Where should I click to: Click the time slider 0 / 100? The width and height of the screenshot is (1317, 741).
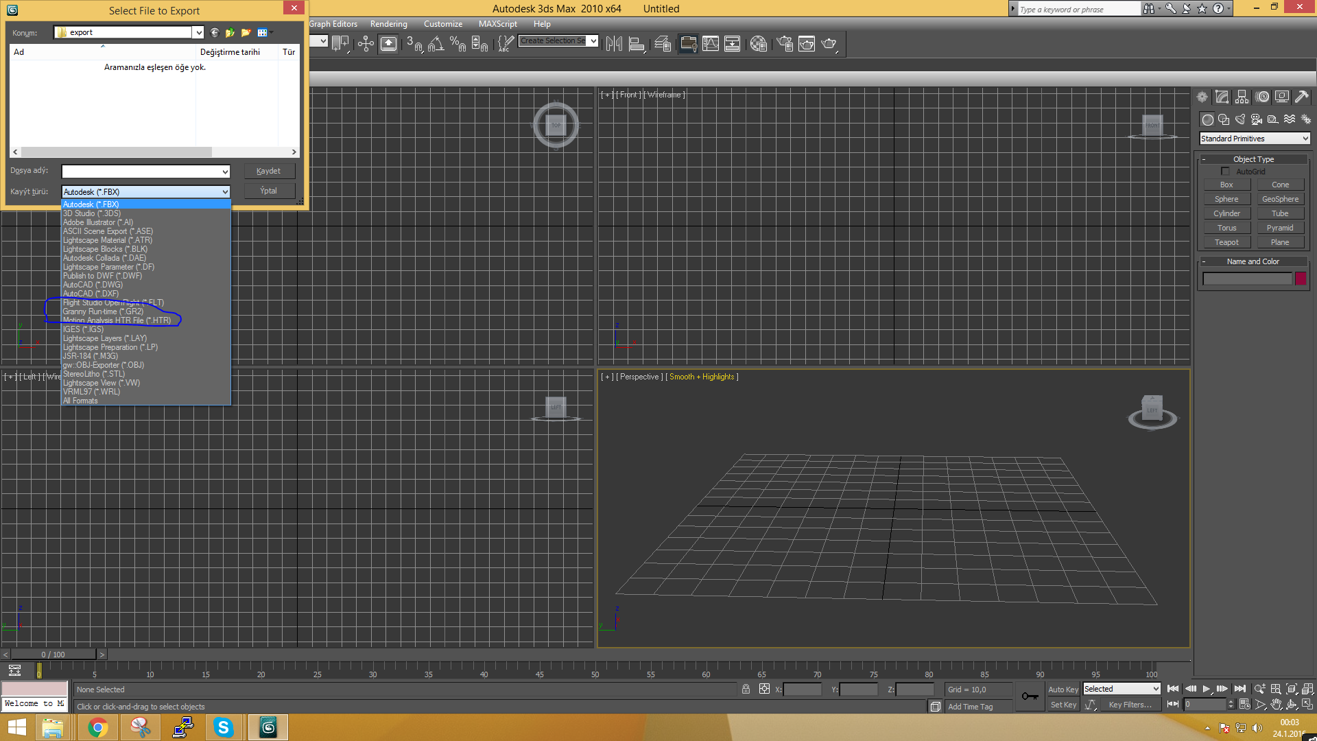pyautogui.click(x=53, y=655)
